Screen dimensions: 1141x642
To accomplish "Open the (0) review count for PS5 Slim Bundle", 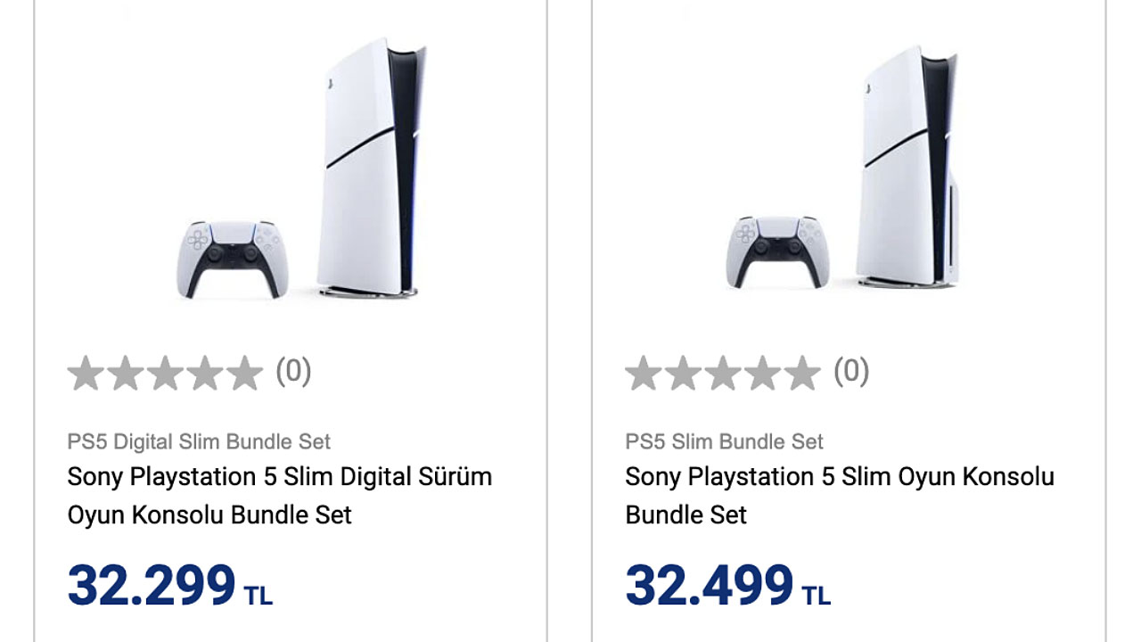I will [x=851, y=371].
